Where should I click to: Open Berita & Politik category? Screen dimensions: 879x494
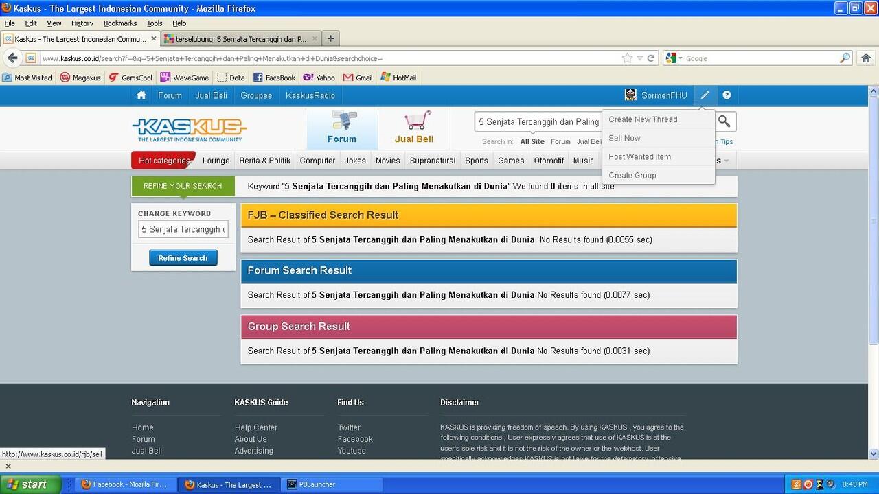264,161
